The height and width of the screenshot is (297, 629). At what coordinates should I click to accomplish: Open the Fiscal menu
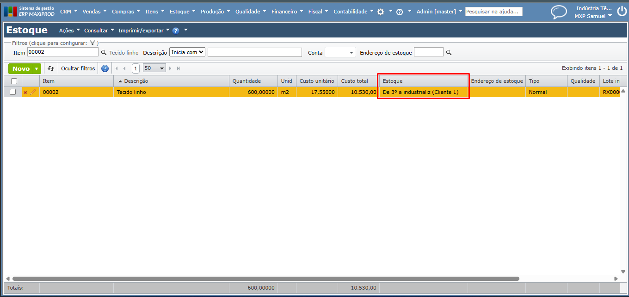tap(318, 12)
